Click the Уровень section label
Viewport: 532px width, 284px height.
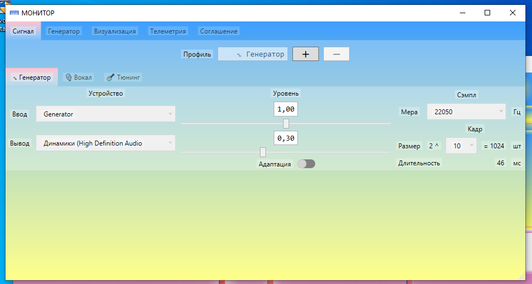tap(286, 93)
